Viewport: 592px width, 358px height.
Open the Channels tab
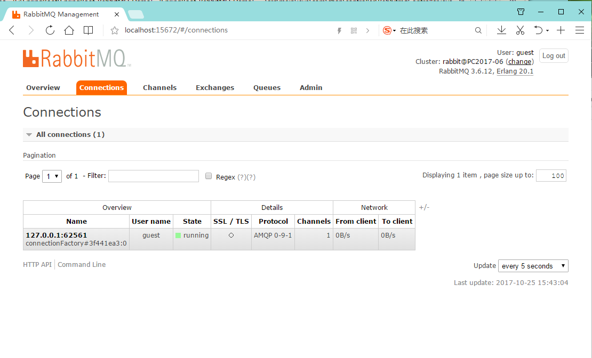tap(159, 87)
